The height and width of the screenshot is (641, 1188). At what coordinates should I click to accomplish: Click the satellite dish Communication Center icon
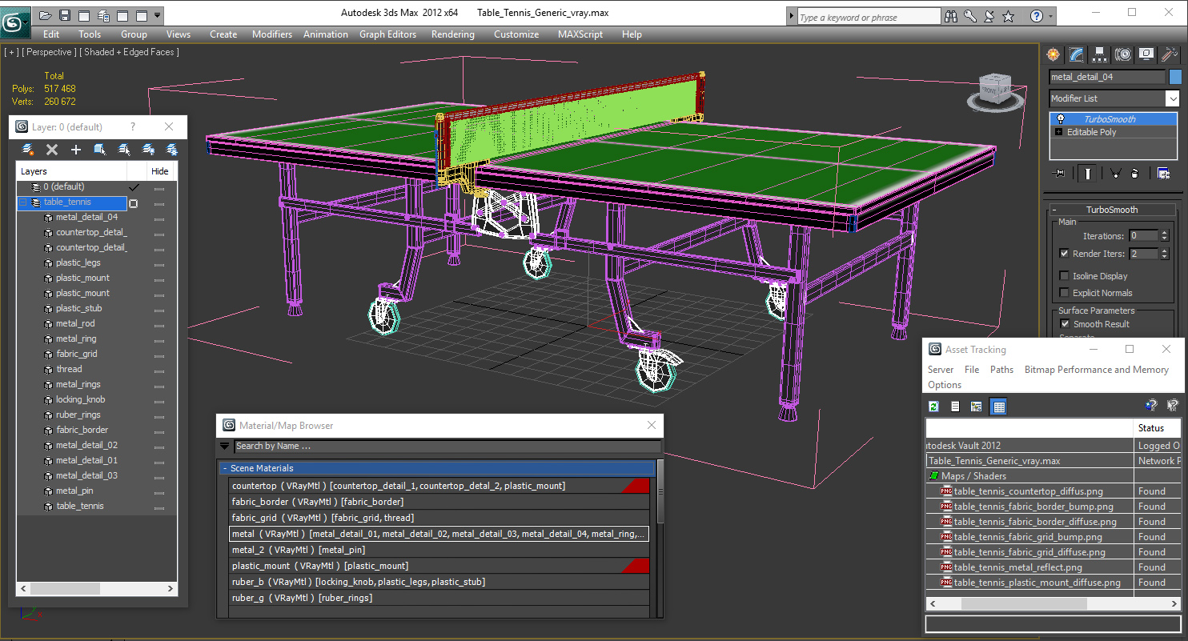click(x=989, y=16)
